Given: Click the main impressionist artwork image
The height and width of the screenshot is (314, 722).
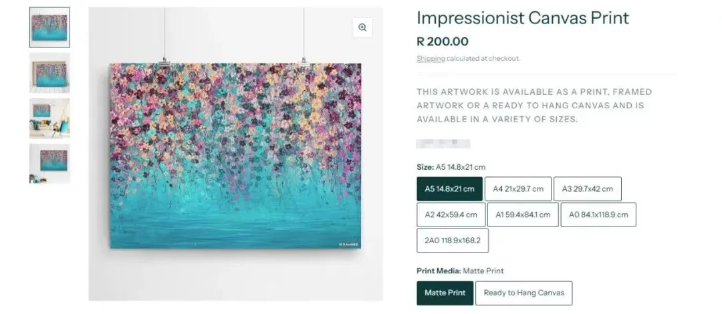Looking at the screenshot, I should (x=235, y=156).
